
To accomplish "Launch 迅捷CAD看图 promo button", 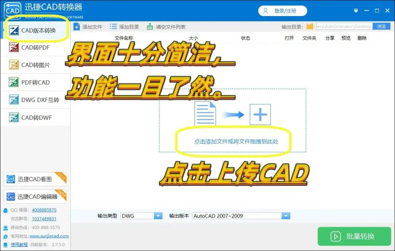I will coord(35,179).
